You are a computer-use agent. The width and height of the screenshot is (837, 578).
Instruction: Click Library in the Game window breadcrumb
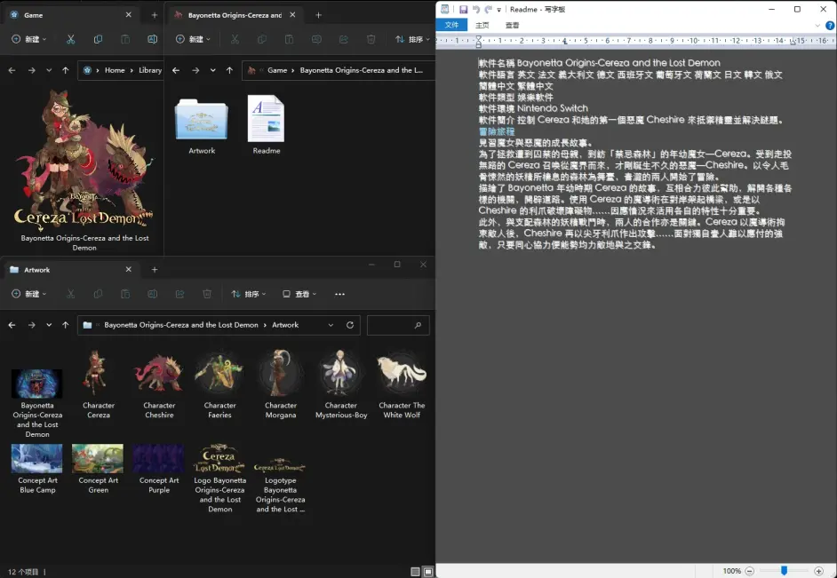[x=150, y=70]
